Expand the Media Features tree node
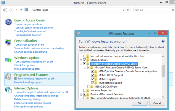Image resolution: width=175 pixels, height=111 pixels. click(81, 60)
